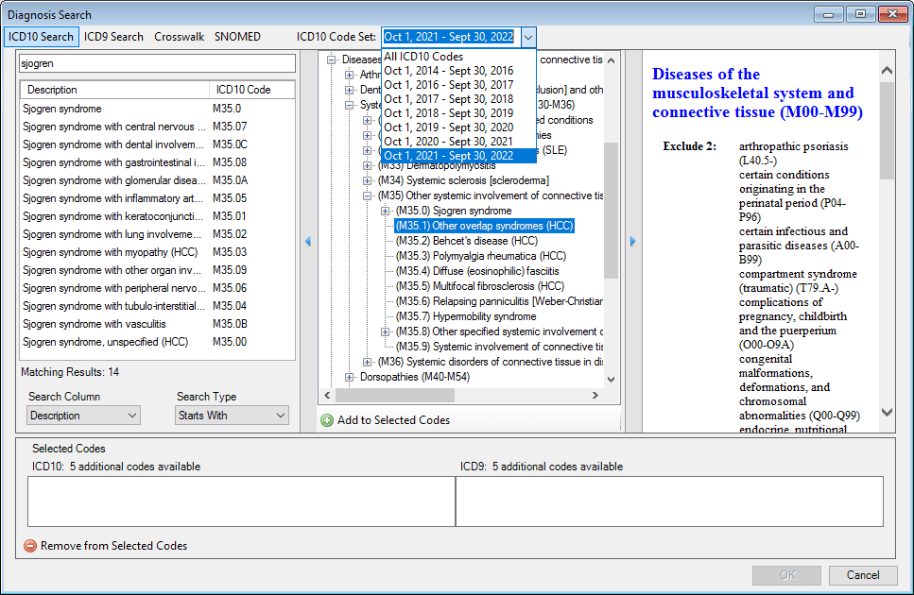Image resolution: width=914 pixels, height=595 pixels.
Task: Select (M35.2) Behcet's disease tree item
Action: pyautogui.click(x=466, y=241)
